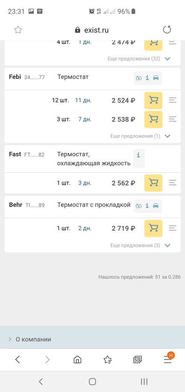The height and width of the screenshot is (392, 185).
Task: Tap exist.ru address bar
Action: pos(92,30)
